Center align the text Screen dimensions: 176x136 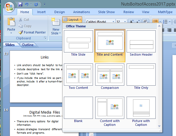click(x=163, y=30)
